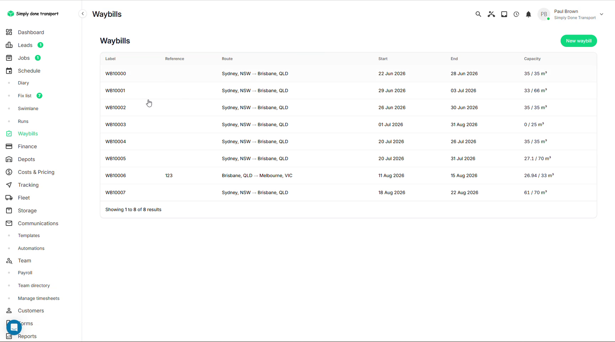The width and height of the screenshot is (615, 342).
Task: Open the Payroll menu item
Action: point(25,273)
